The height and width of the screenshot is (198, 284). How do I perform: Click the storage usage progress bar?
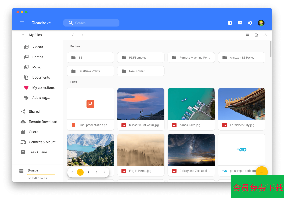click(41, 174)
